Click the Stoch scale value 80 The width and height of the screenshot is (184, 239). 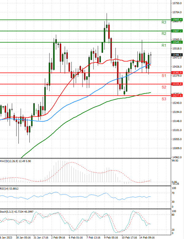tap(173, 215)
